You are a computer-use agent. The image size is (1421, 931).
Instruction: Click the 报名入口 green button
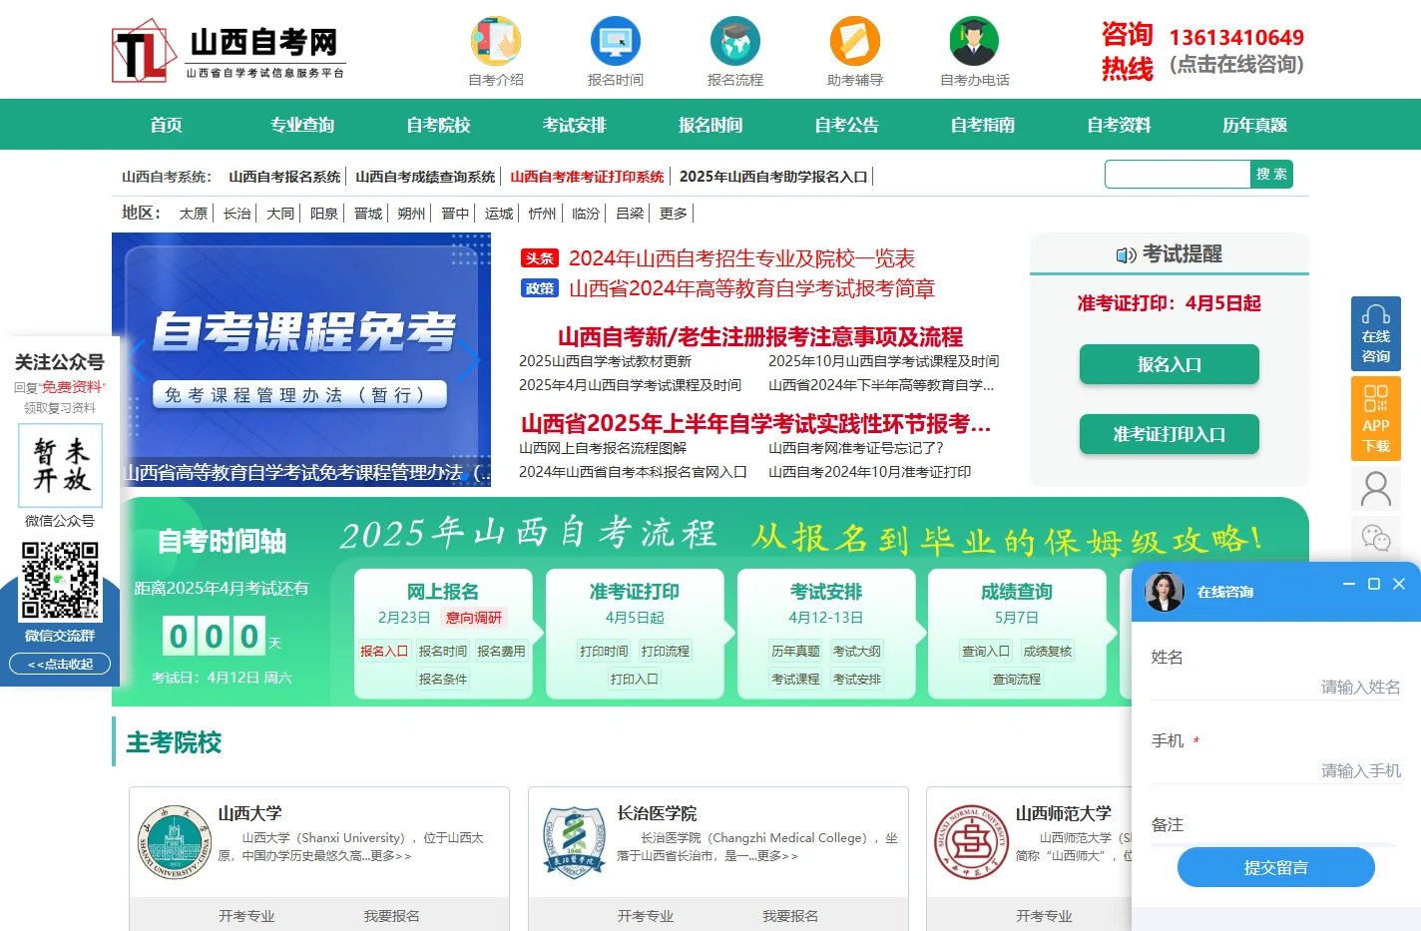(x=1170, y=364)
